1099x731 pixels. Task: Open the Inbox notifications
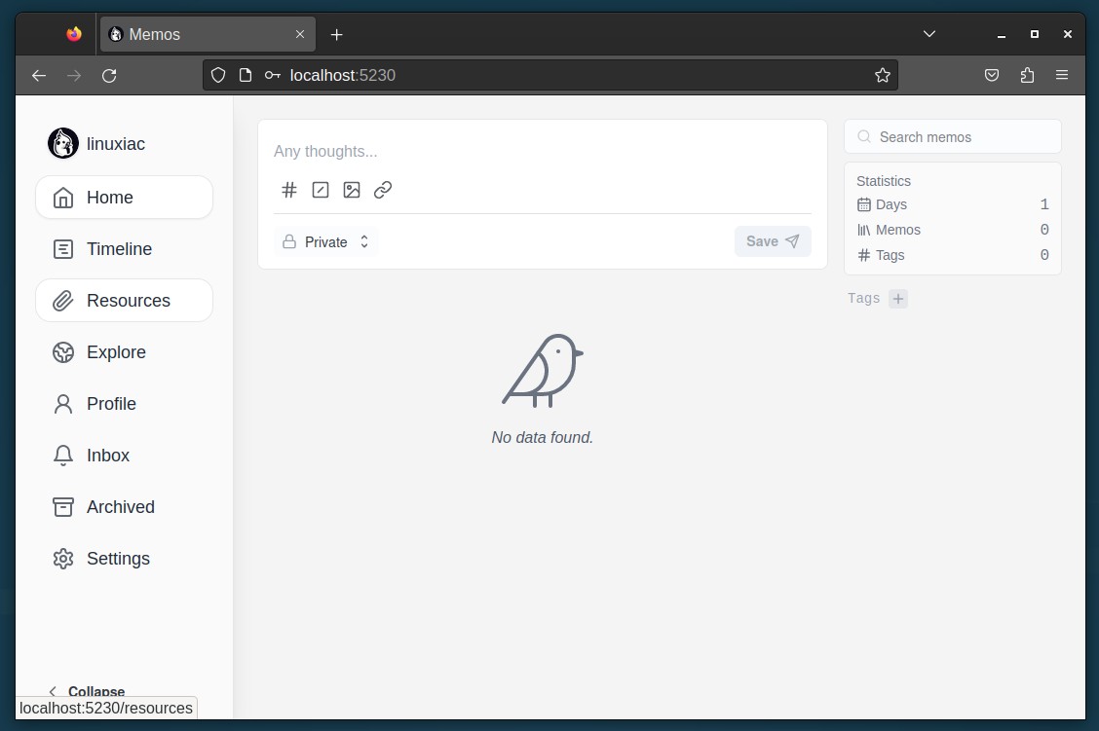(x=124, y=456)
